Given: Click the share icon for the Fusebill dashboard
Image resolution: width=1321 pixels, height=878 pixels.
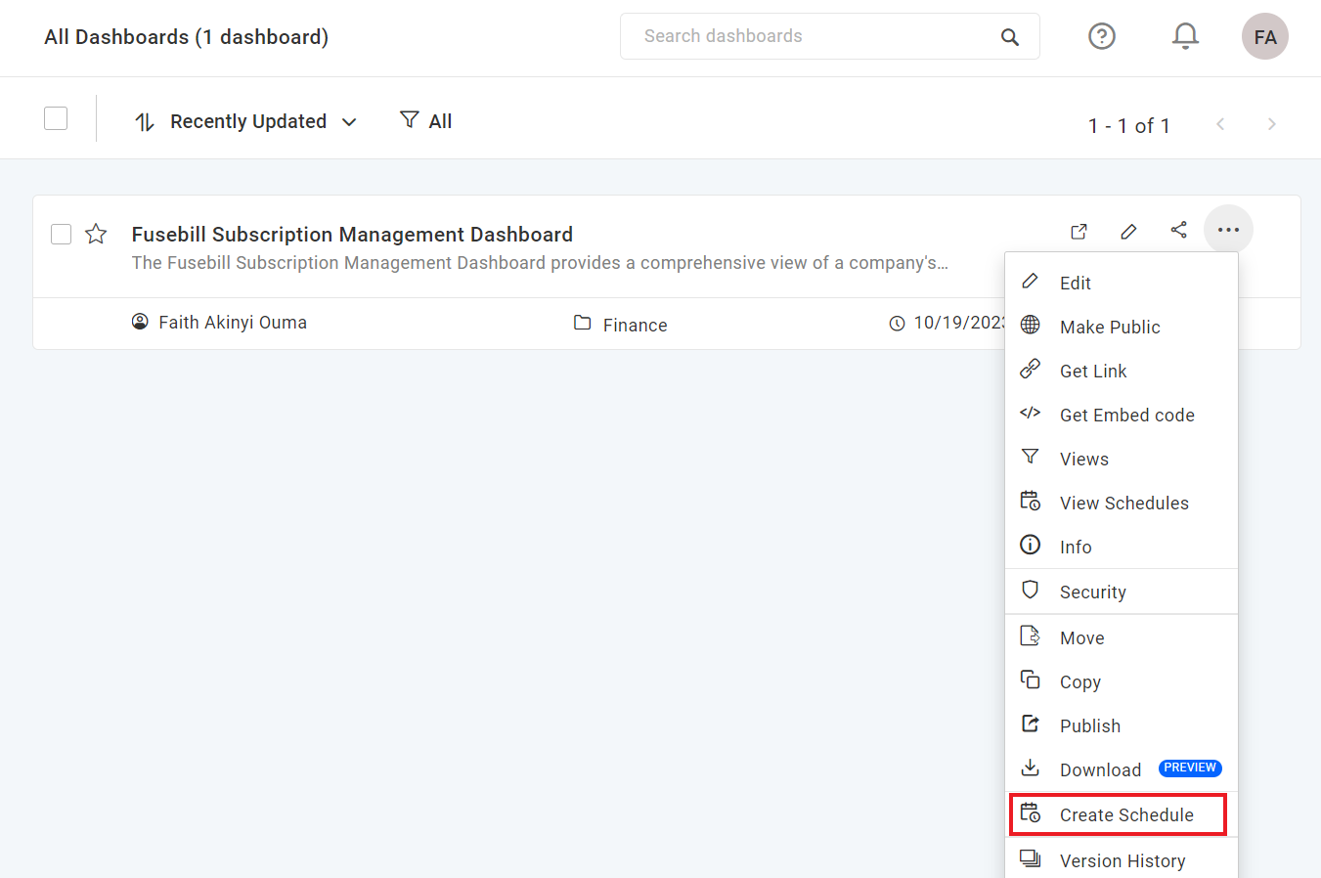Looking at the screenshot, I should (x=1178, y=230).
